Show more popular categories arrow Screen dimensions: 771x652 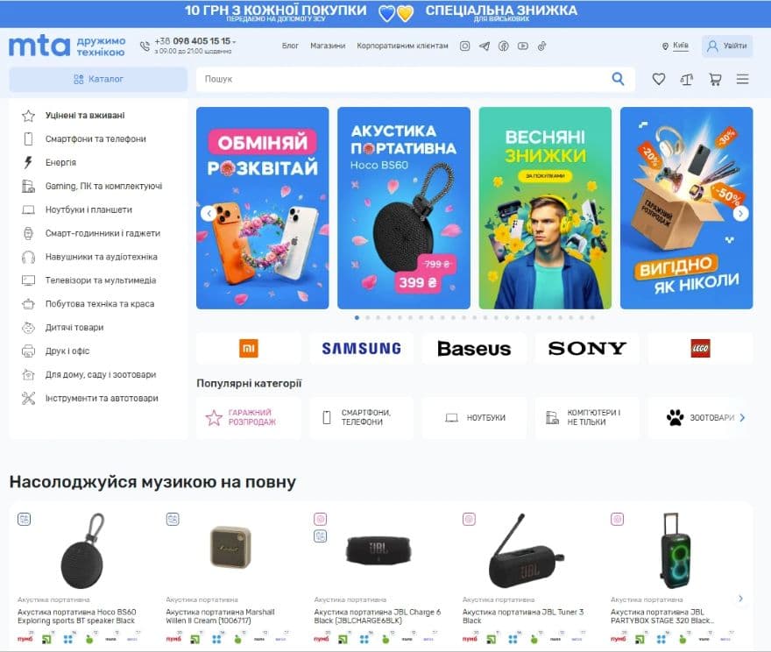click(742, 417)
